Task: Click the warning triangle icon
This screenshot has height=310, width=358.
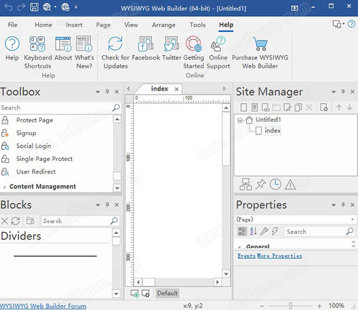Action: click(290, 185)
